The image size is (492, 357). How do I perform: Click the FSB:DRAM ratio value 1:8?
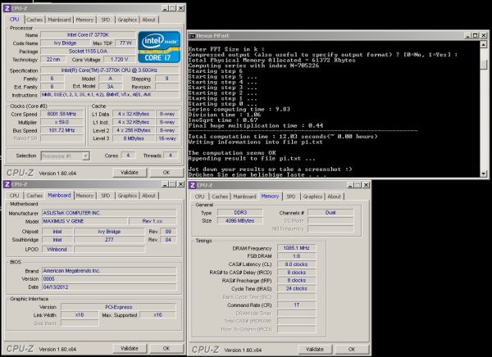297,256
